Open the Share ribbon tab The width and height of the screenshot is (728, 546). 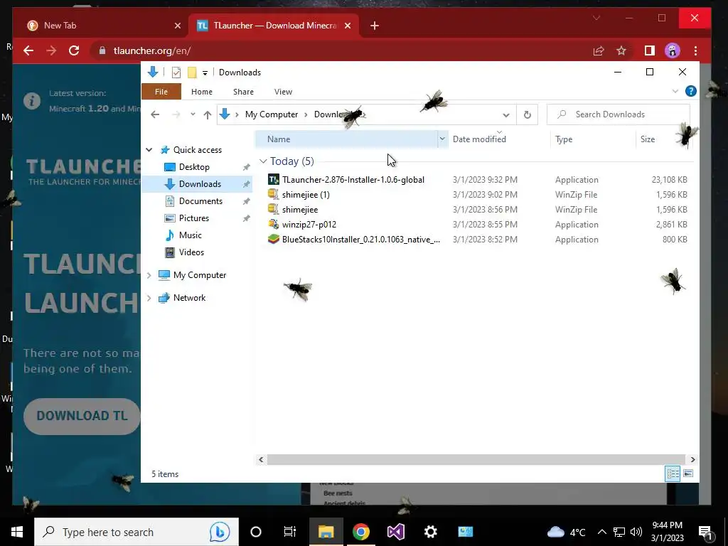(243, 92)
